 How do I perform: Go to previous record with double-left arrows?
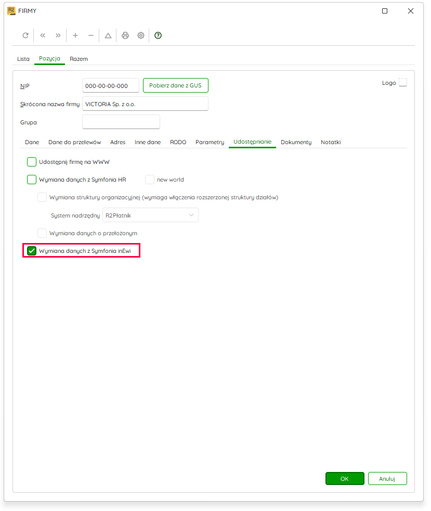coord(43,35)
